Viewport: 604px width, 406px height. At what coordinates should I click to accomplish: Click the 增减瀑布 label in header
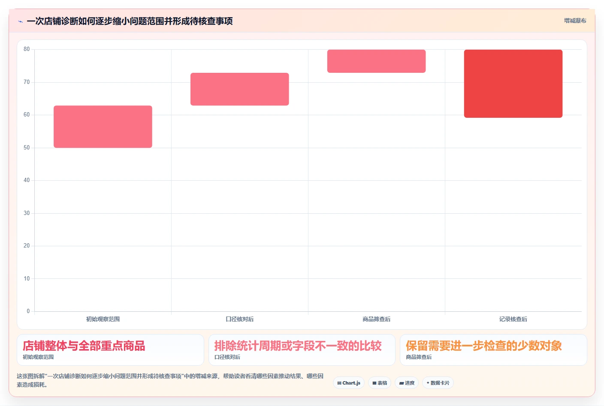[575, 21]
